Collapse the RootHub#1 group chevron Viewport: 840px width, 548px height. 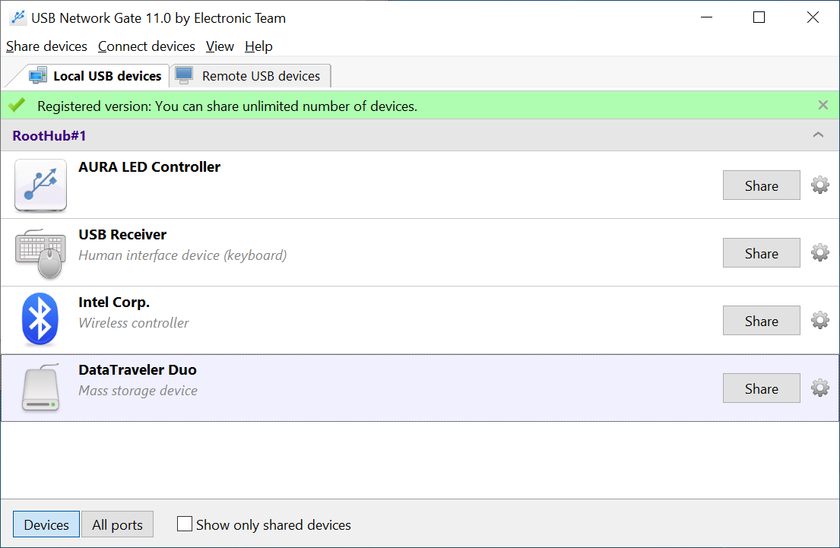point(818,135)
